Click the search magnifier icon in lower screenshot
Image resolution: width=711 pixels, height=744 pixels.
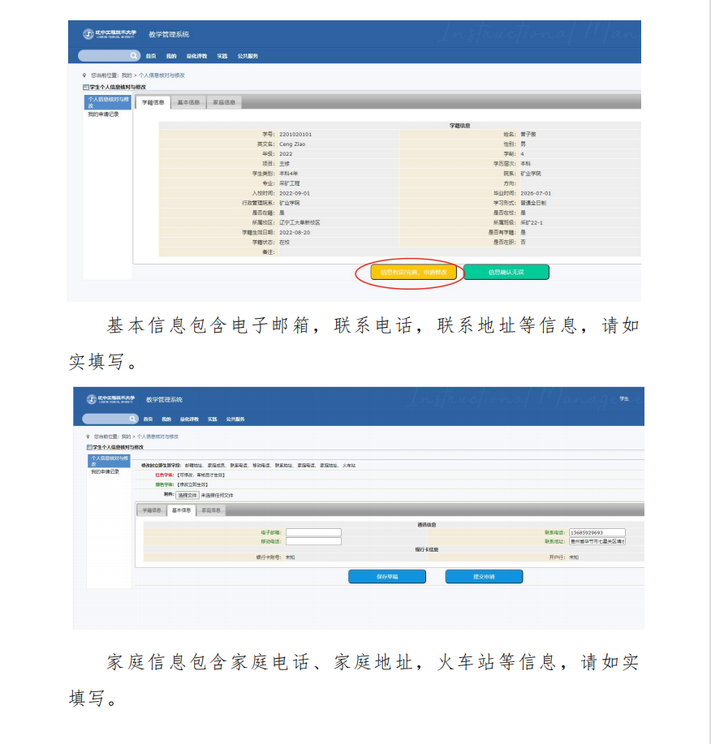(x=133, y=419)
